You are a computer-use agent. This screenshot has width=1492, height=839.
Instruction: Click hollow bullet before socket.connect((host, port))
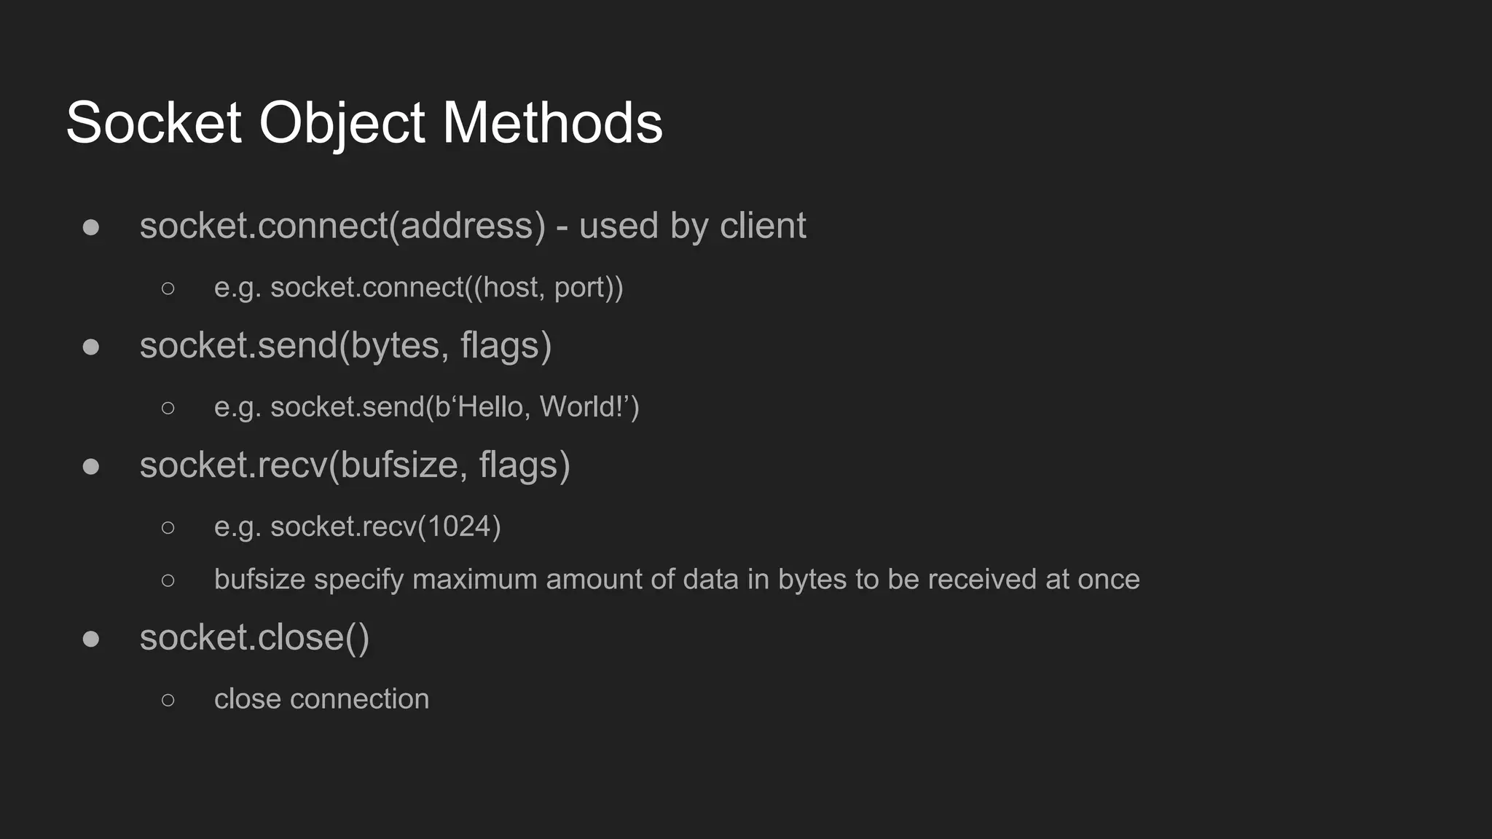tap(168, 288)
